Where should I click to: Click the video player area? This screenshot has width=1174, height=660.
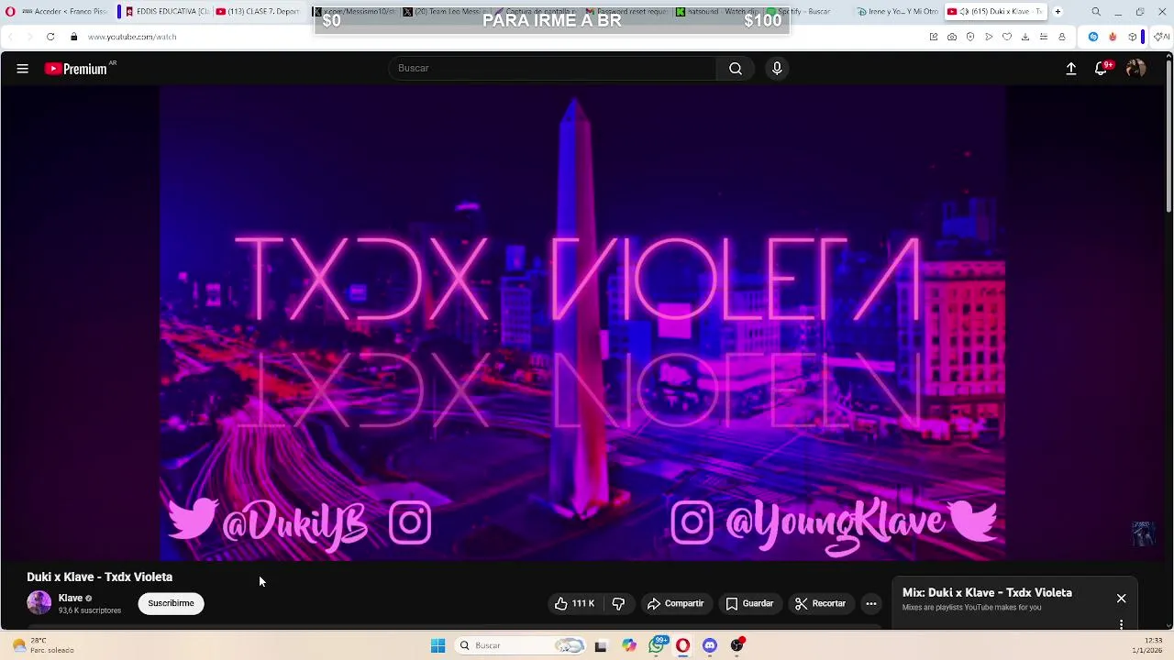582,323
